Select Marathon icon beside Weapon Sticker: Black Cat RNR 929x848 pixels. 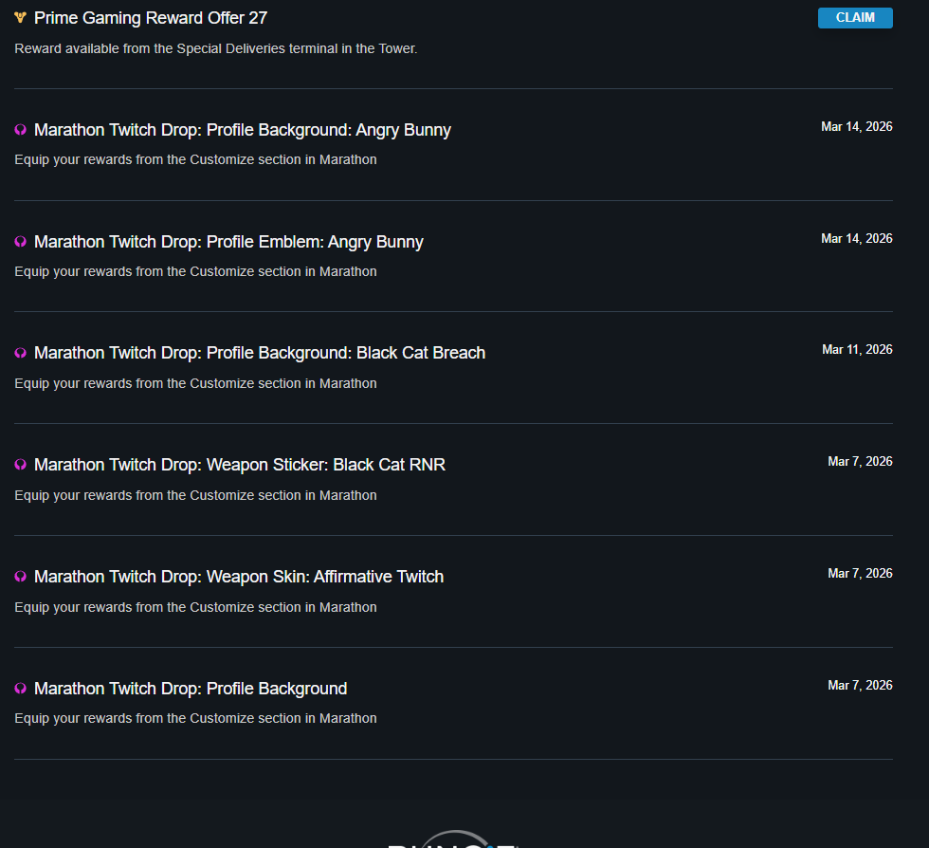[21, 465]
